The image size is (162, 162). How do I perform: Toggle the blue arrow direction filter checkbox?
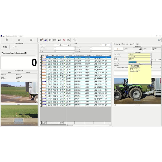coord(106,45)
